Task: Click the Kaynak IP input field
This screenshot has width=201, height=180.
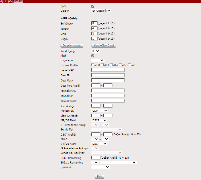Action: pyautogui.click(x=108, y=95)
